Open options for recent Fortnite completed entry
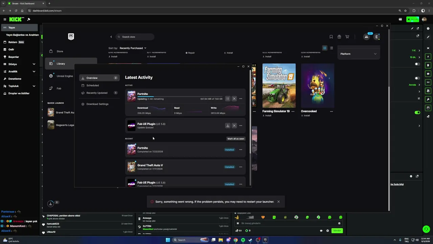 point(241,149)
